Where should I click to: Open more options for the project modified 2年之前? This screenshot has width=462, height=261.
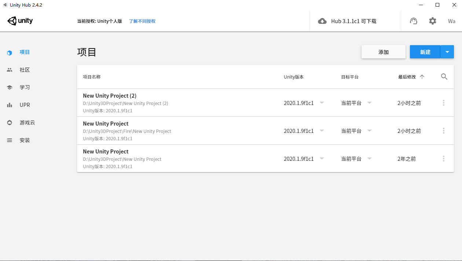point(444,159)
